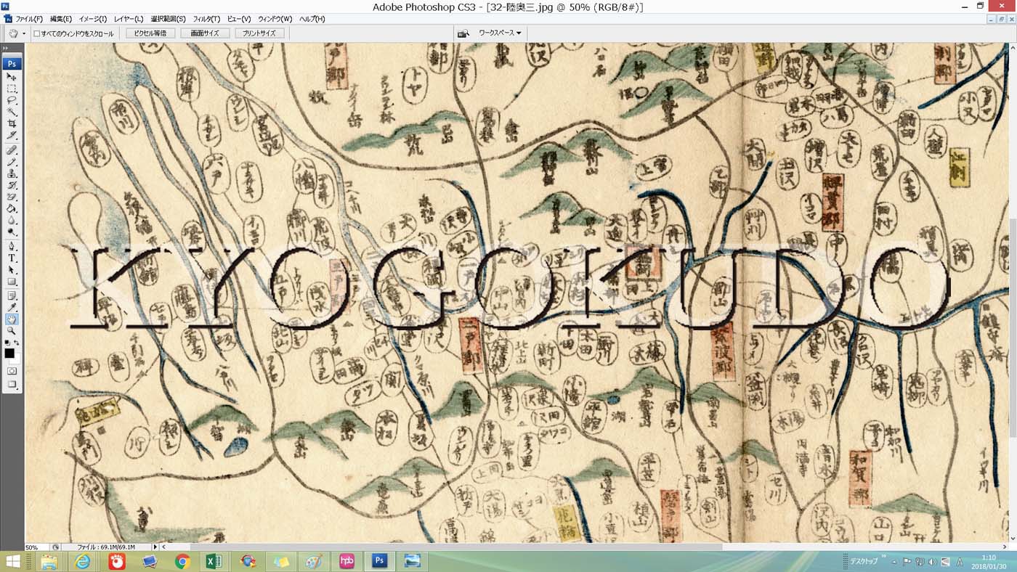Click the Version Cue status icon
Screen dimensions: 1017x572
[55, 547]
